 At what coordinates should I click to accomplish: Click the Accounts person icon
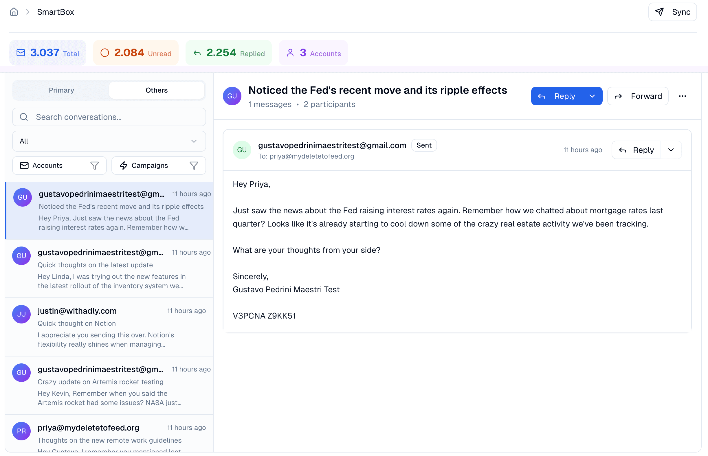pos(290,53)
